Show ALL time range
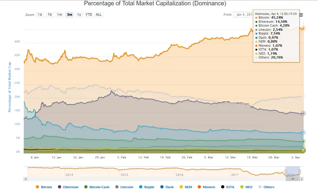Viewport: 318px width, 190px height. click(99, 15)
